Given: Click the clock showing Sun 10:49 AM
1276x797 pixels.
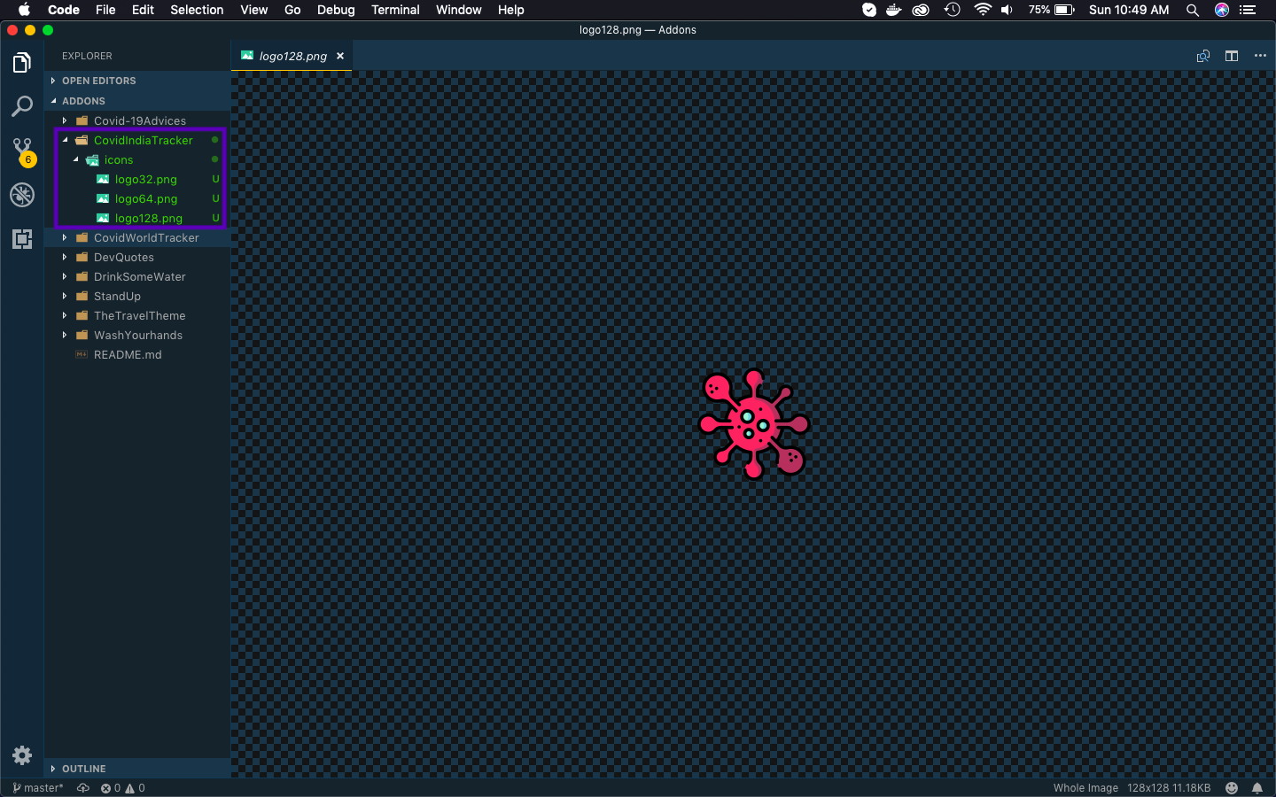Looking at the screenshot, I should (1129, 10).
